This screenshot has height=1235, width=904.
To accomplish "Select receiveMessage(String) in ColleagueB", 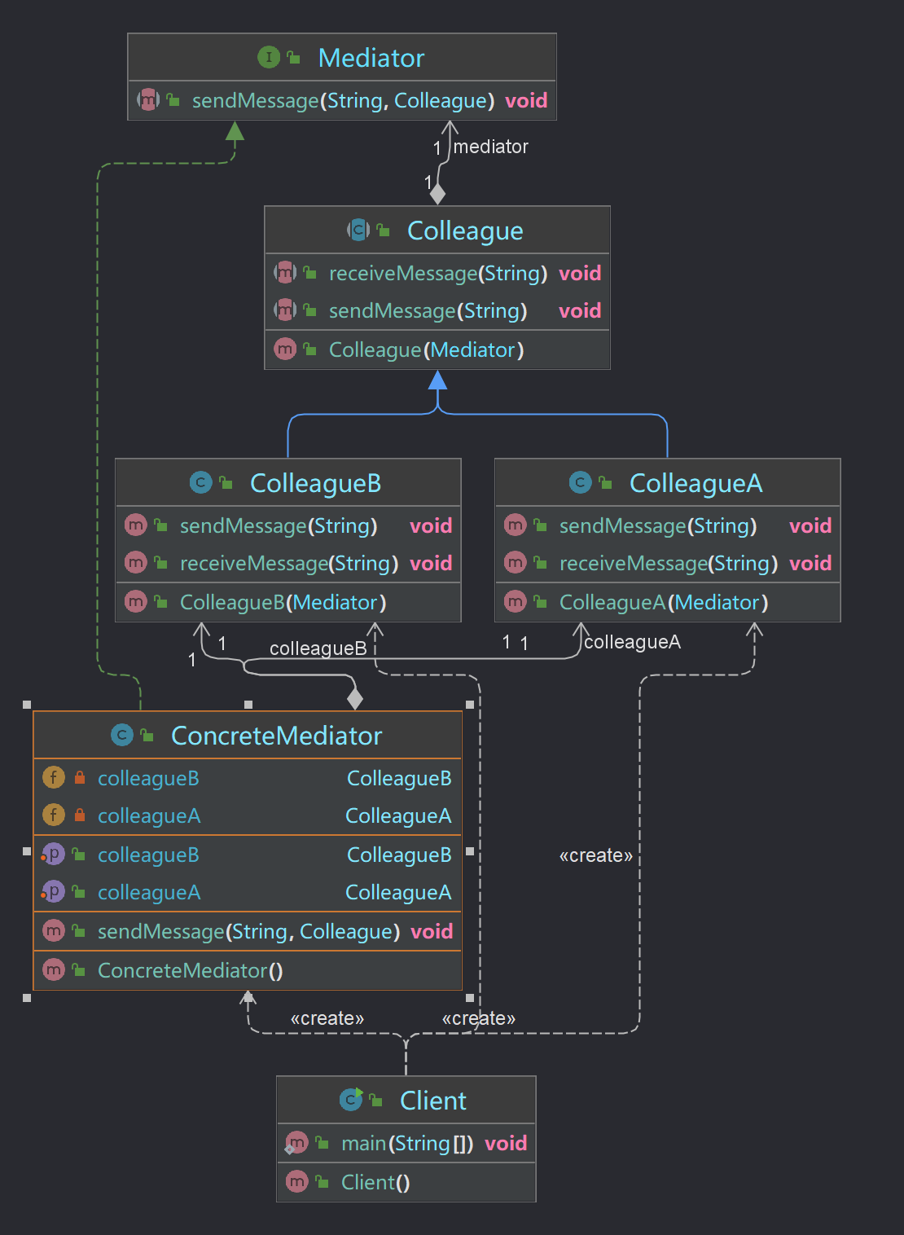I will tap(288, 564).
